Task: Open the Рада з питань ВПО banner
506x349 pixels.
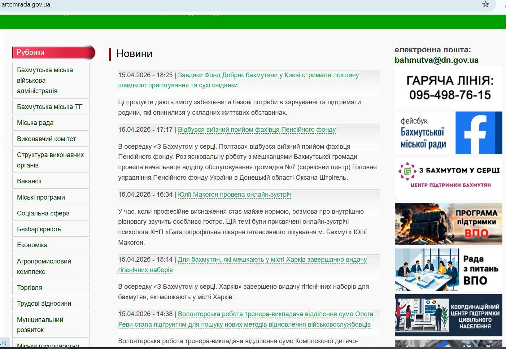Action: point(448,270)
